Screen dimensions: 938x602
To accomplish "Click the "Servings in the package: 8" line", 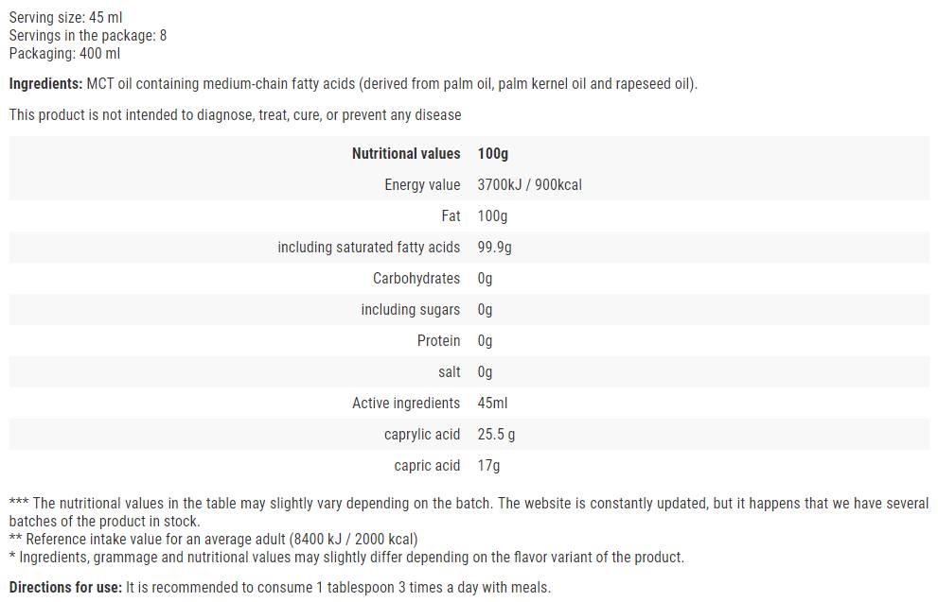I will pos(87,36).
